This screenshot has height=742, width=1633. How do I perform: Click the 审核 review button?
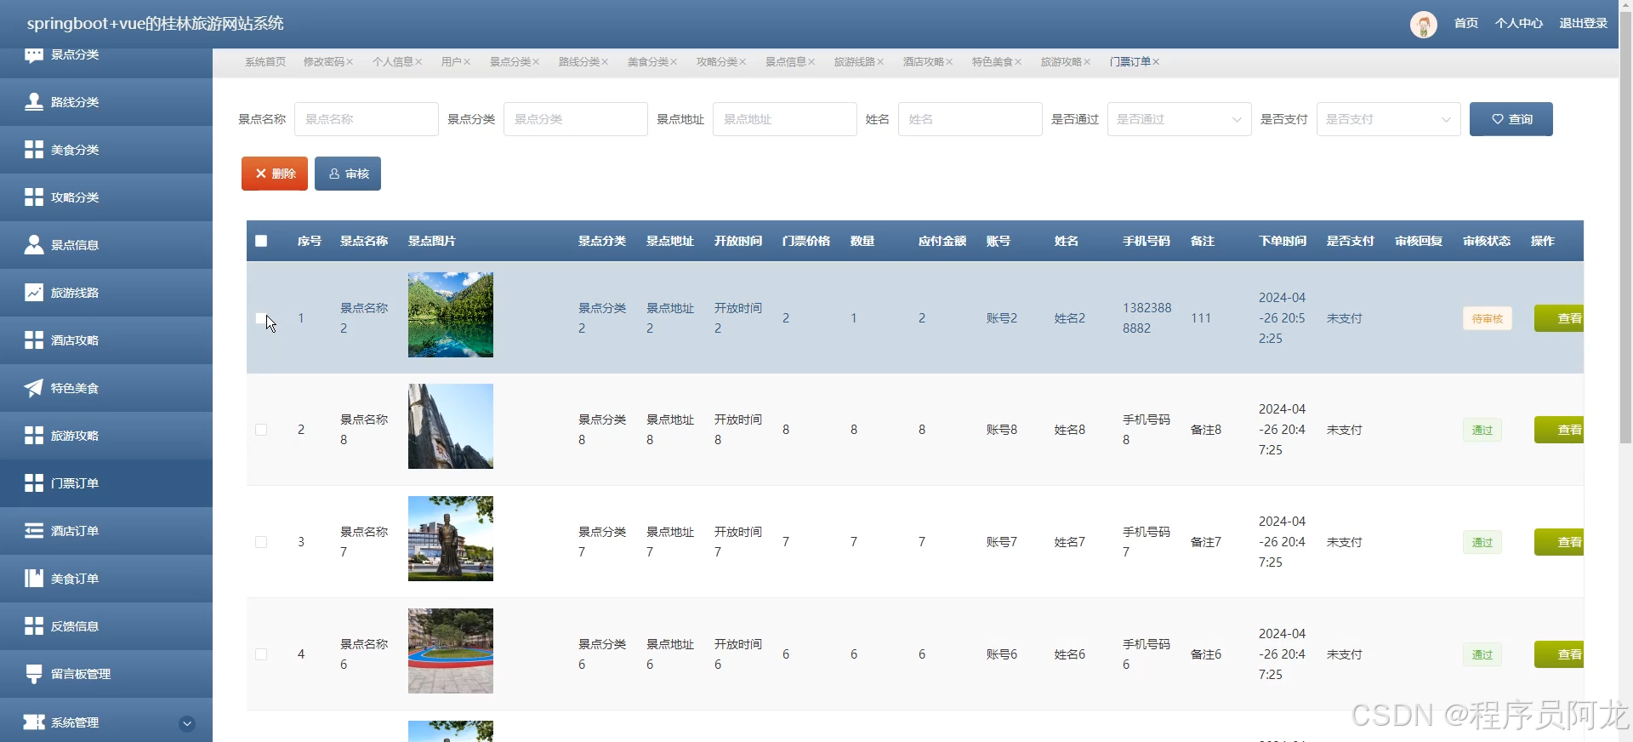pyautogui.click(x=348, y=174)
